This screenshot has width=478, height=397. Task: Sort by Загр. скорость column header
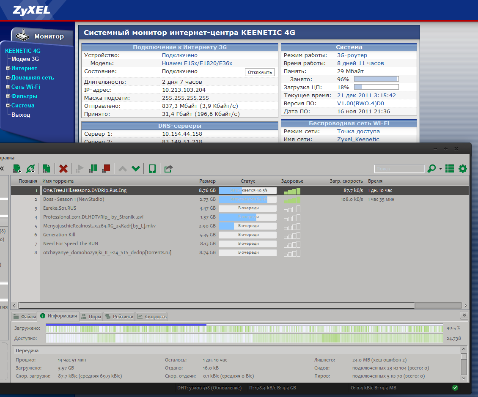click(x=346, y=181)
